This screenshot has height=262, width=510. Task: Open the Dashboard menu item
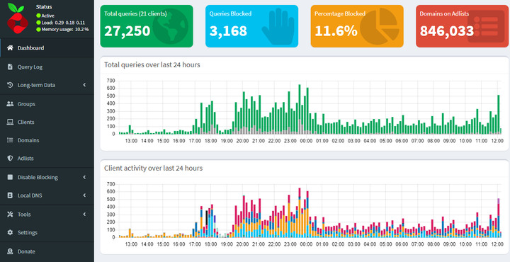[x=47, y=47]
